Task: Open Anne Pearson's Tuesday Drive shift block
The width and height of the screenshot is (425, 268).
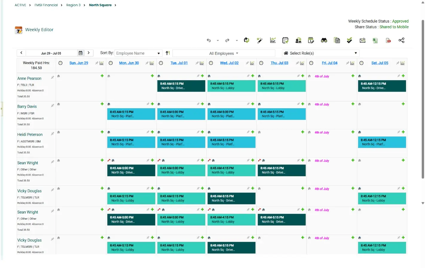Action: [181, 86]
